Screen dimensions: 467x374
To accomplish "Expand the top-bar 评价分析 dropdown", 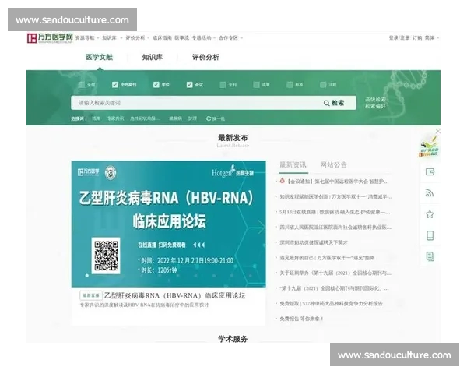I will (x=137, y=38).
